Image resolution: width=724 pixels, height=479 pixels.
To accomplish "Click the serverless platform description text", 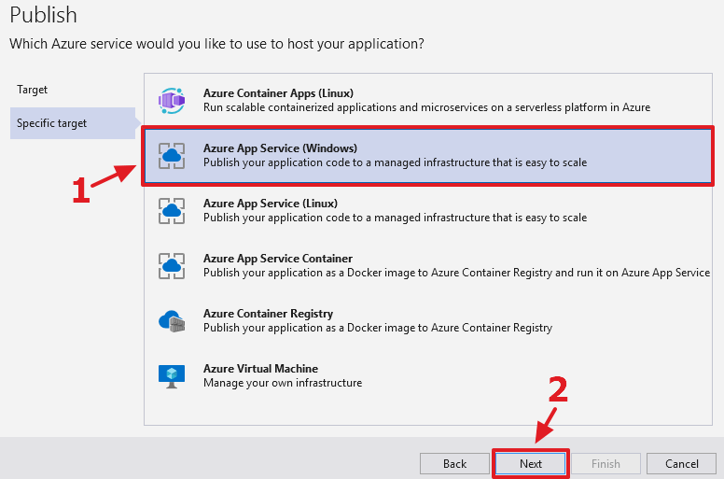I will (x=426, y=107).
